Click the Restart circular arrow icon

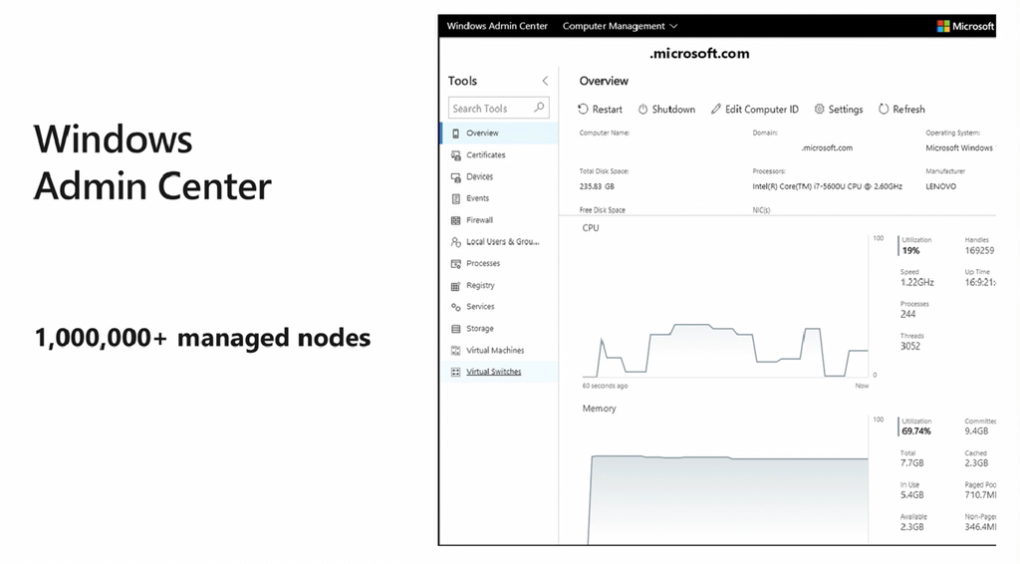point(583,110)
